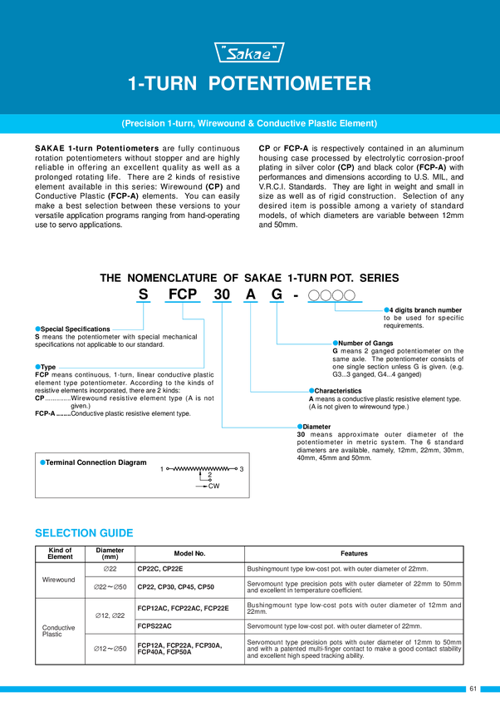Click 'SAKAE 1-turn Potentiometers' bold intro text
Viewport: 500px width, 707px height.
click(96, 148)
